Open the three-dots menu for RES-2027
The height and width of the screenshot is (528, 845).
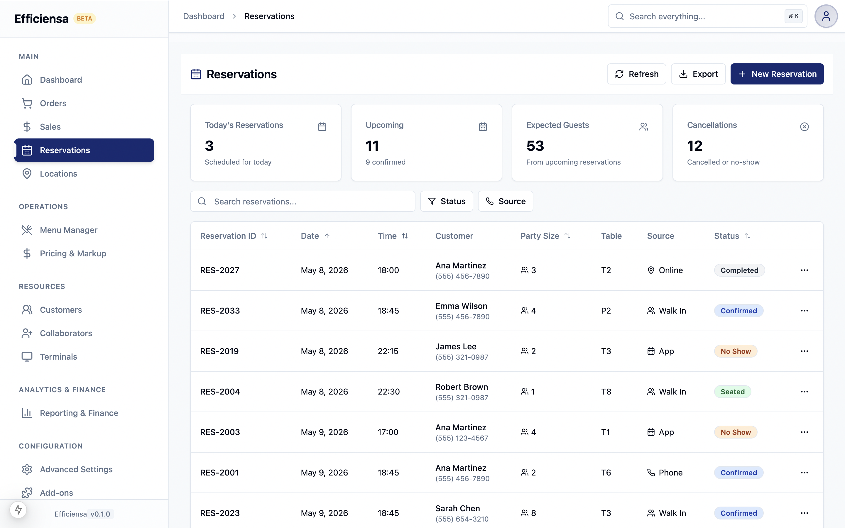804,270
